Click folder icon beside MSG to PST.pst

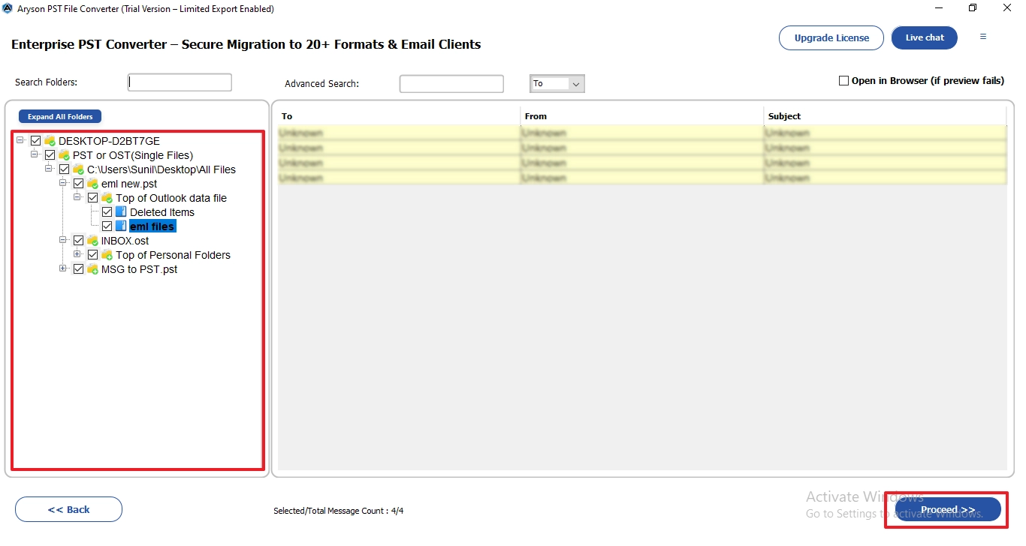(x=93, y=269)
